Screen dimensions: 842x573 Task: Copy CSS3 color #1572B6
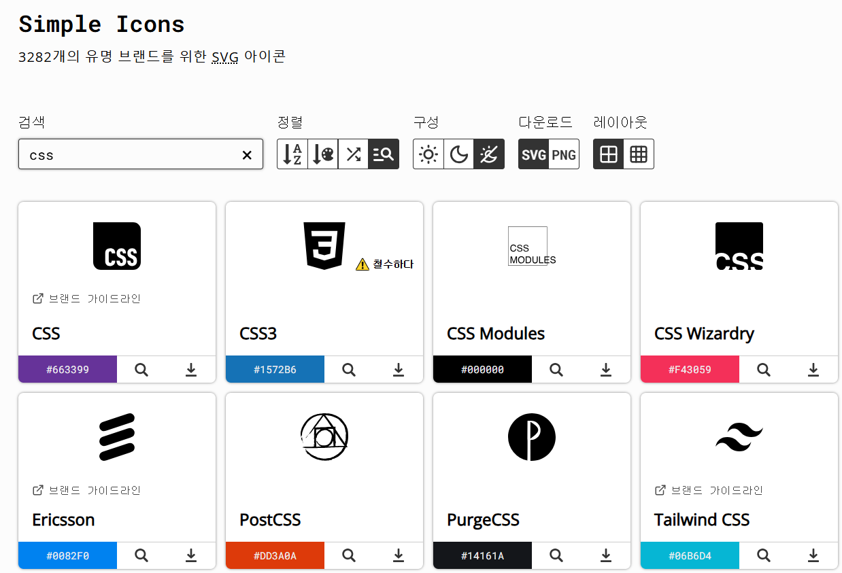pyautogui.click(x=275, y=369)
